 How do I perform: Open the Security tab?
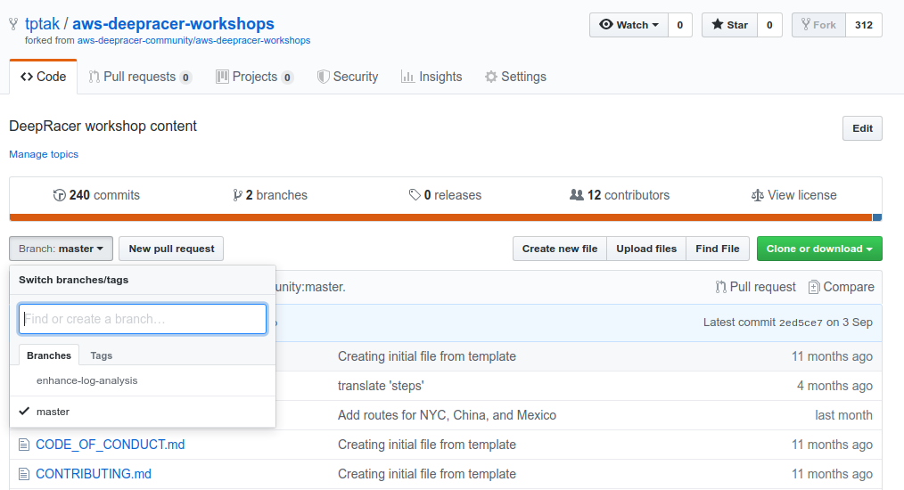point(348,77)
